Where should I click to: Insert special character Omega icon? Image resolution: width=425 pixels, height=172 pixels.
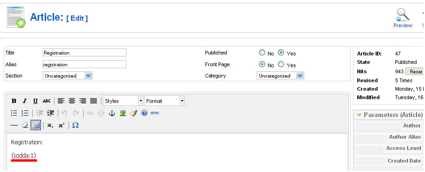(76, 125)
